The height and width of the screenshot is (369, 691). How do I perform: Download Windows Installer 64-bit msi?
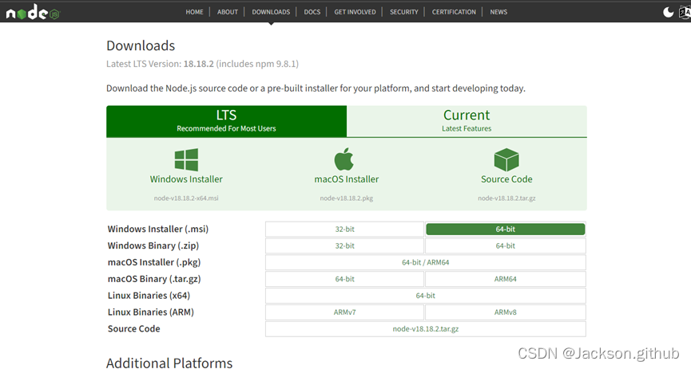[505, 230]
